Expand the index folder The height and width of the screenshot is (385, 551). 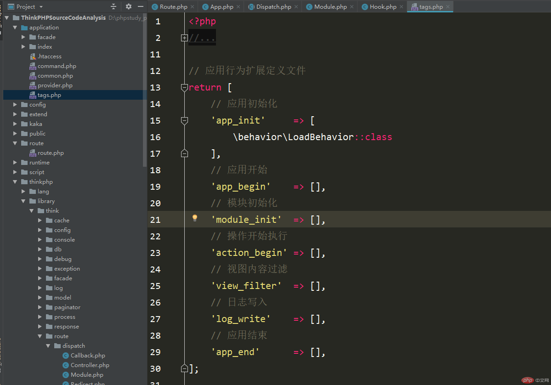pyautogui.click(x=23, y=47)
